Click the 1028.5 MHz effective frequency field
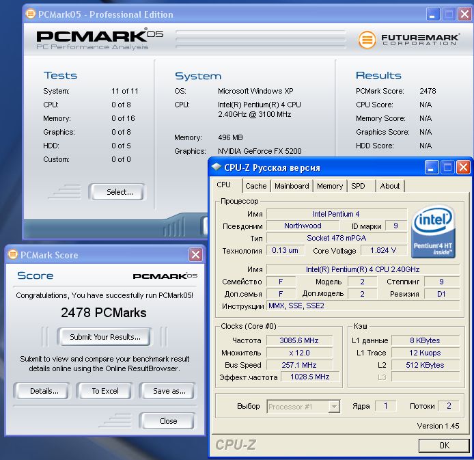 coord(310,377)
